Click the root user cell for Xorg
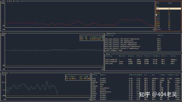 tap(177, 84)
